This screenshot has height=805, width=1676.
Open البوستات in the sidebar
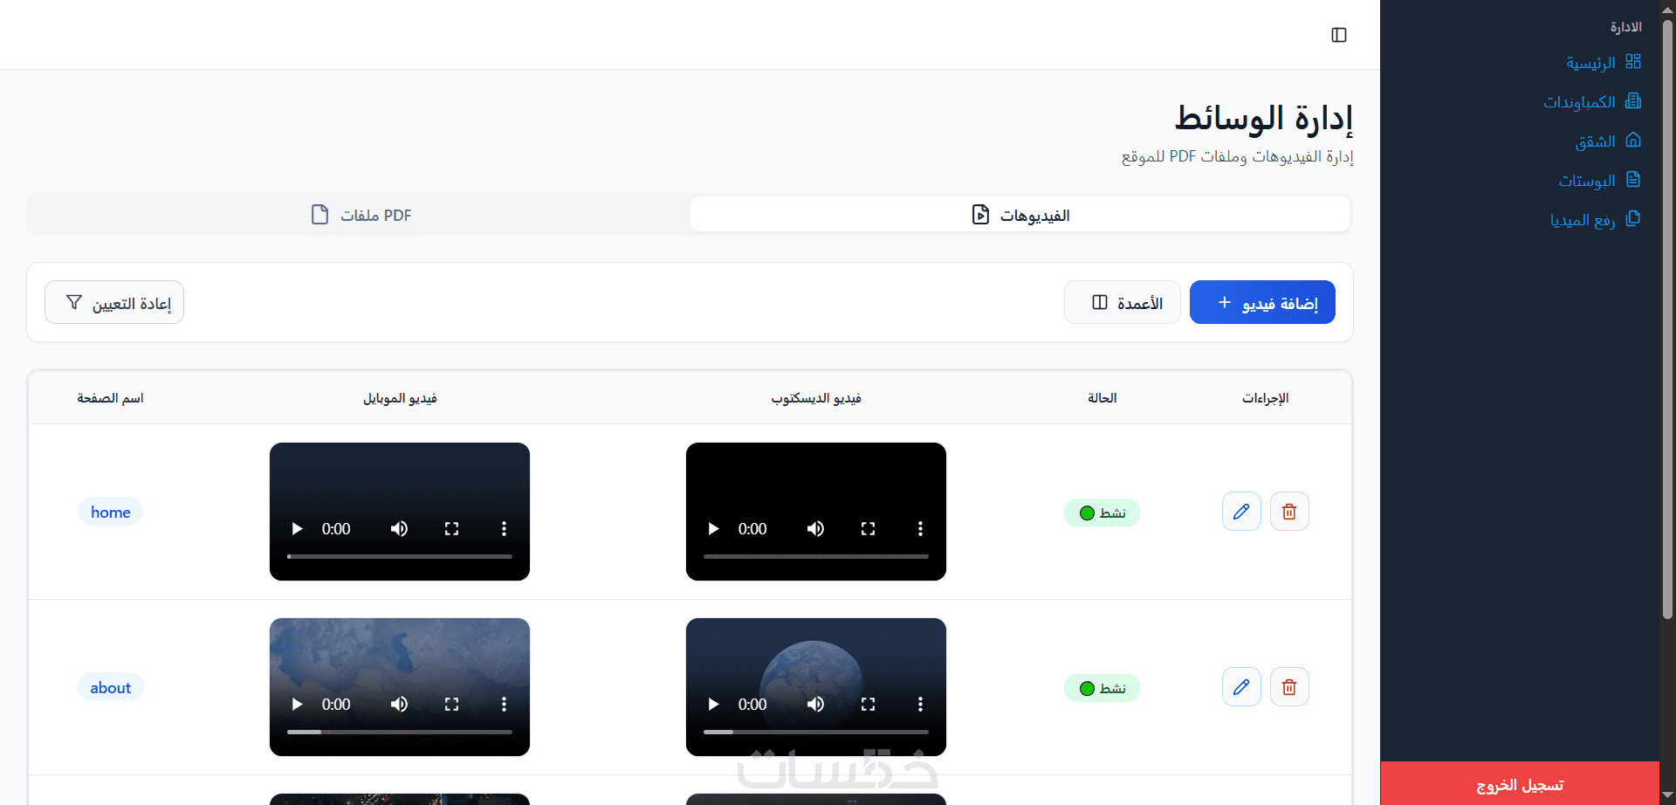(x=1600, y=181)
